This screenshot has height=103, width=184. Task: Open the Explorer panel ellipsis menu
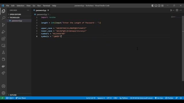tap(28, 10)
